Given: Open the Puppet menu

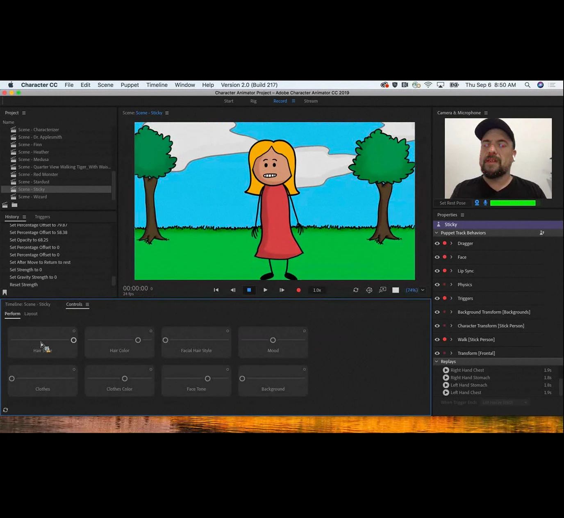Looking at the screenshot, I should pos(130,85).
